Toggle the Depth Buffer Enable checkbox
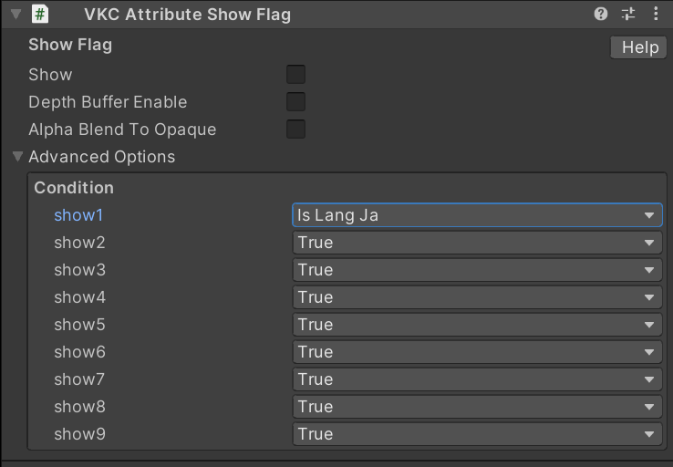Viewport: 673px width, 467px height. click(295, 102)
